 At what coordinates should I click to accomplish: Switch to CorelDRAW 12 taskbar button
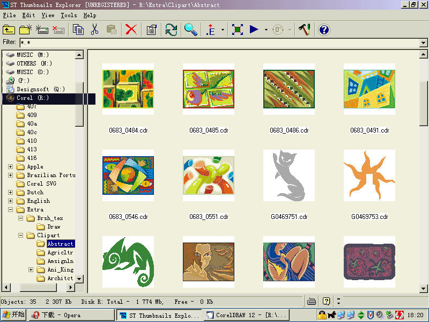click(x=247, y=315)
